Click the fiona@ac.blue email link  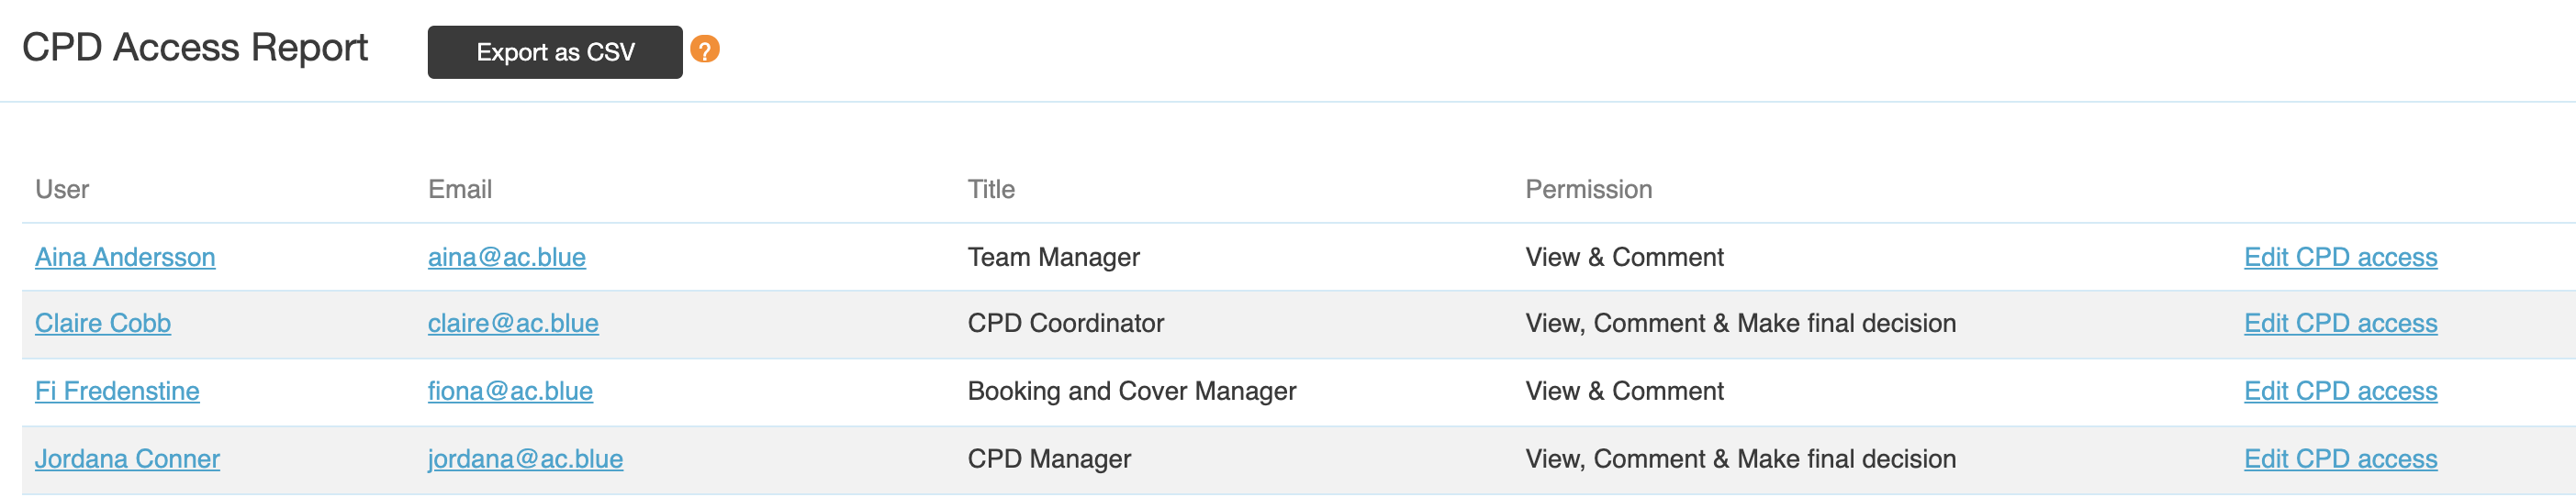(510, 392)
